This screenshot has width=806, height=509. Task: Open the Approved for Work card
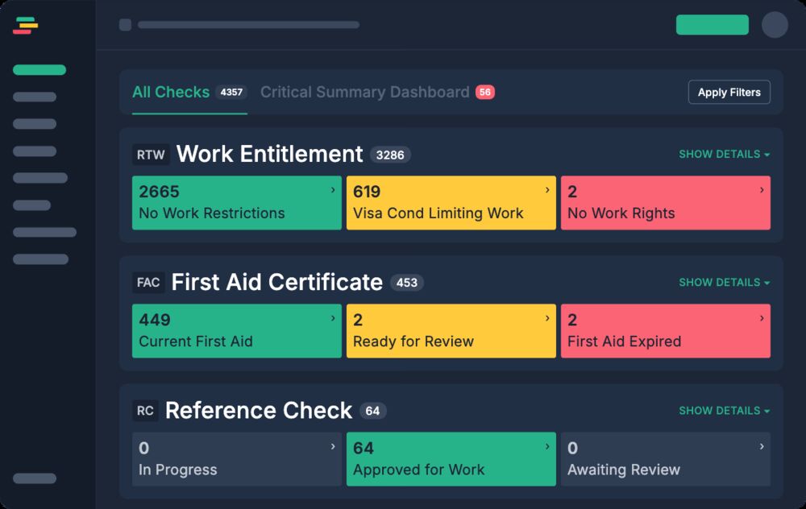click(451, 459)
